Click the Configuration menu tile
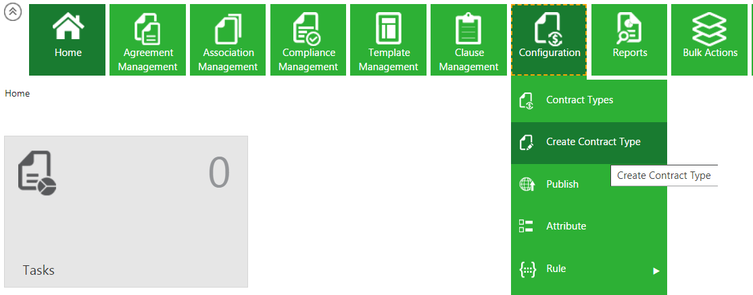This screenshot has width=753, height=295. coord(549,40)
